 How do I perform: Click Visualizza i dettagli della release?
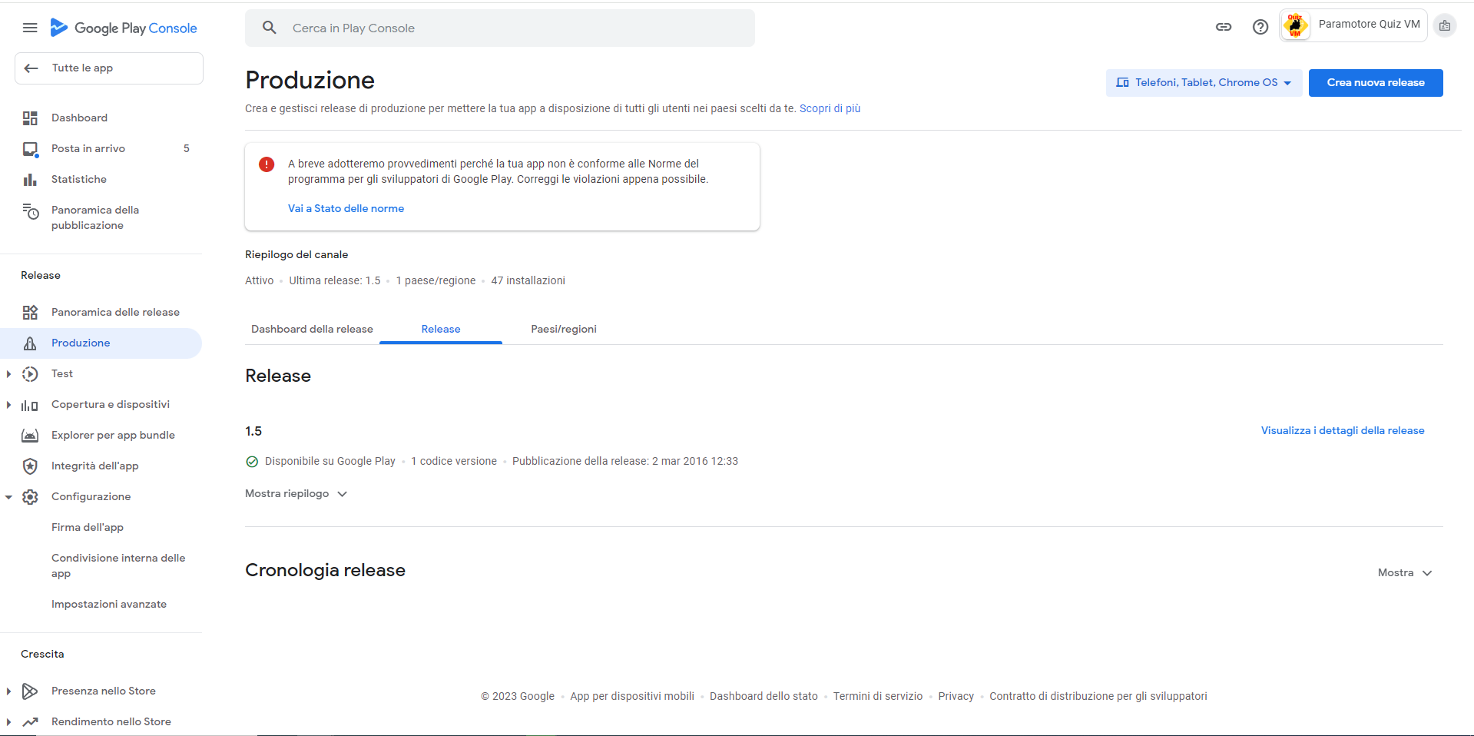point(1343,431)
